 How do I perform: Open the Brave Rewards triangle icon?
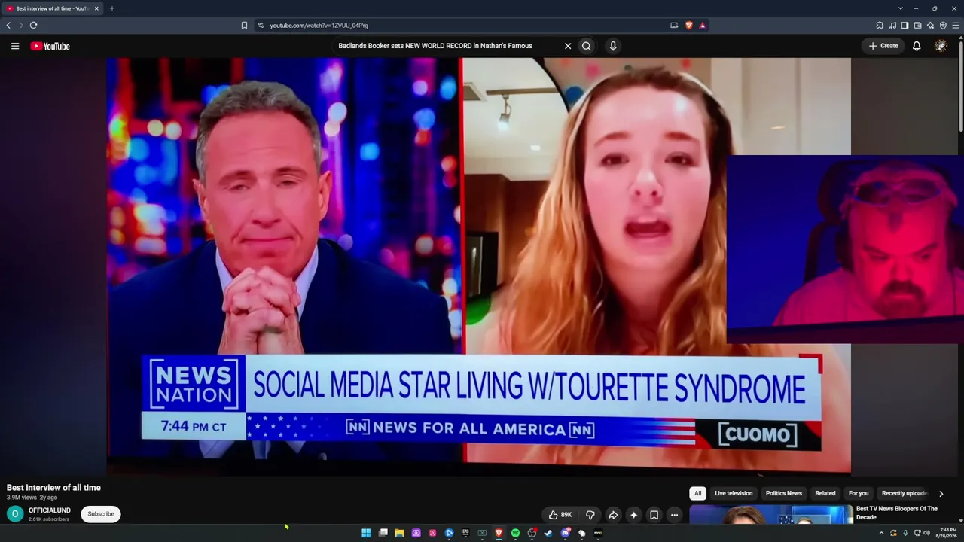[702, 25]
